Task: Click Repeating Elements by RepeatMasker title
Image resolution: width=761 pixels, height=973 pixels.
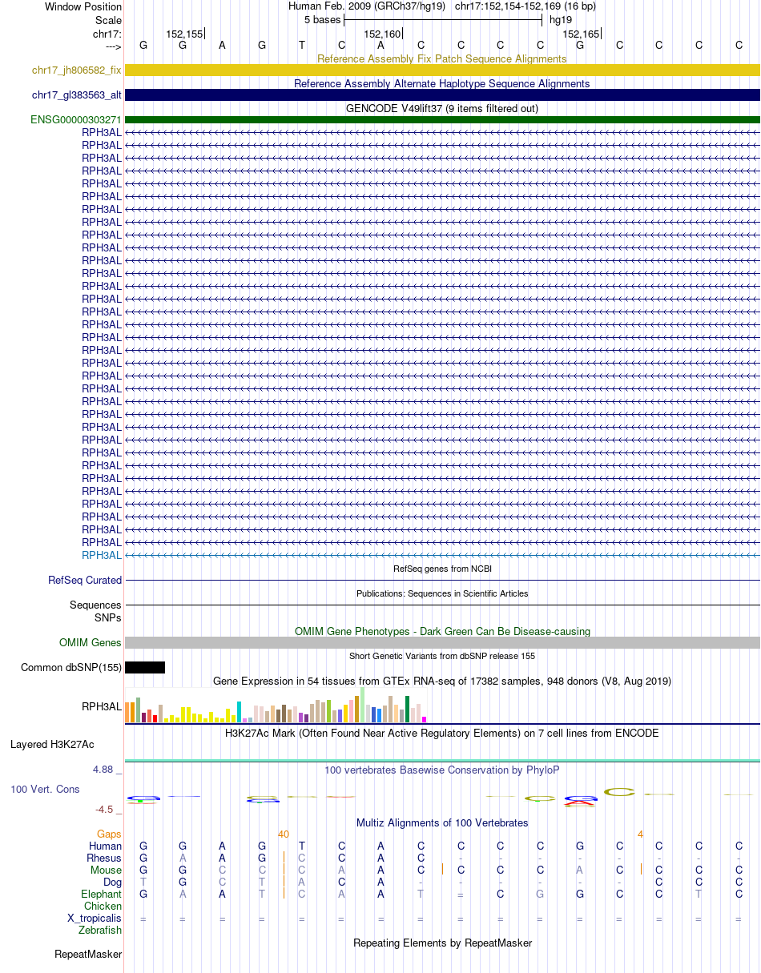Action: point(442,943)
